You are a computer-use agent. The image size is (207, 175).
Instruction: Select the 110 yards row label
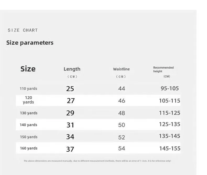pyautogui.click(x=28, y=89)
